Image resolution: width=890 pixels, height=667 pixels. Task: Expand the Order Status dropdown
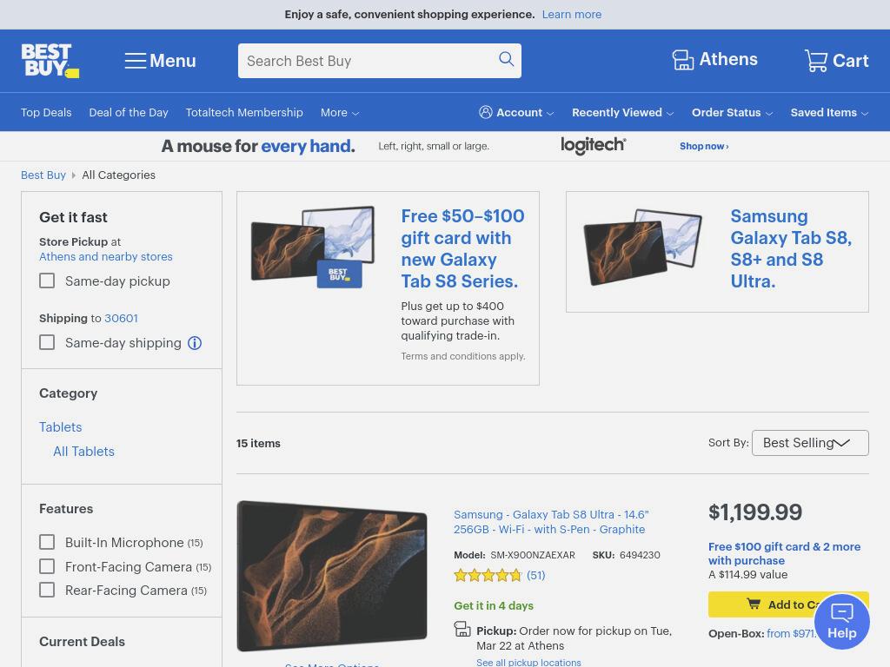(732, 112)
